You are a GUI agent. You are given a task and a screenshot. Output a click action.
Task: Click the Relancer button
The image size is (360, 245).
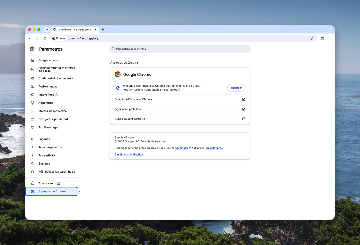236,88
